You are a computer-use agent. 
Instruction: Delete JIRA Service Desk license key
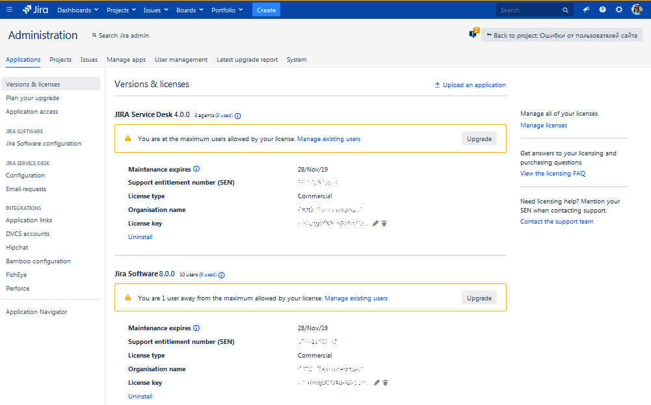click(384, 223)
